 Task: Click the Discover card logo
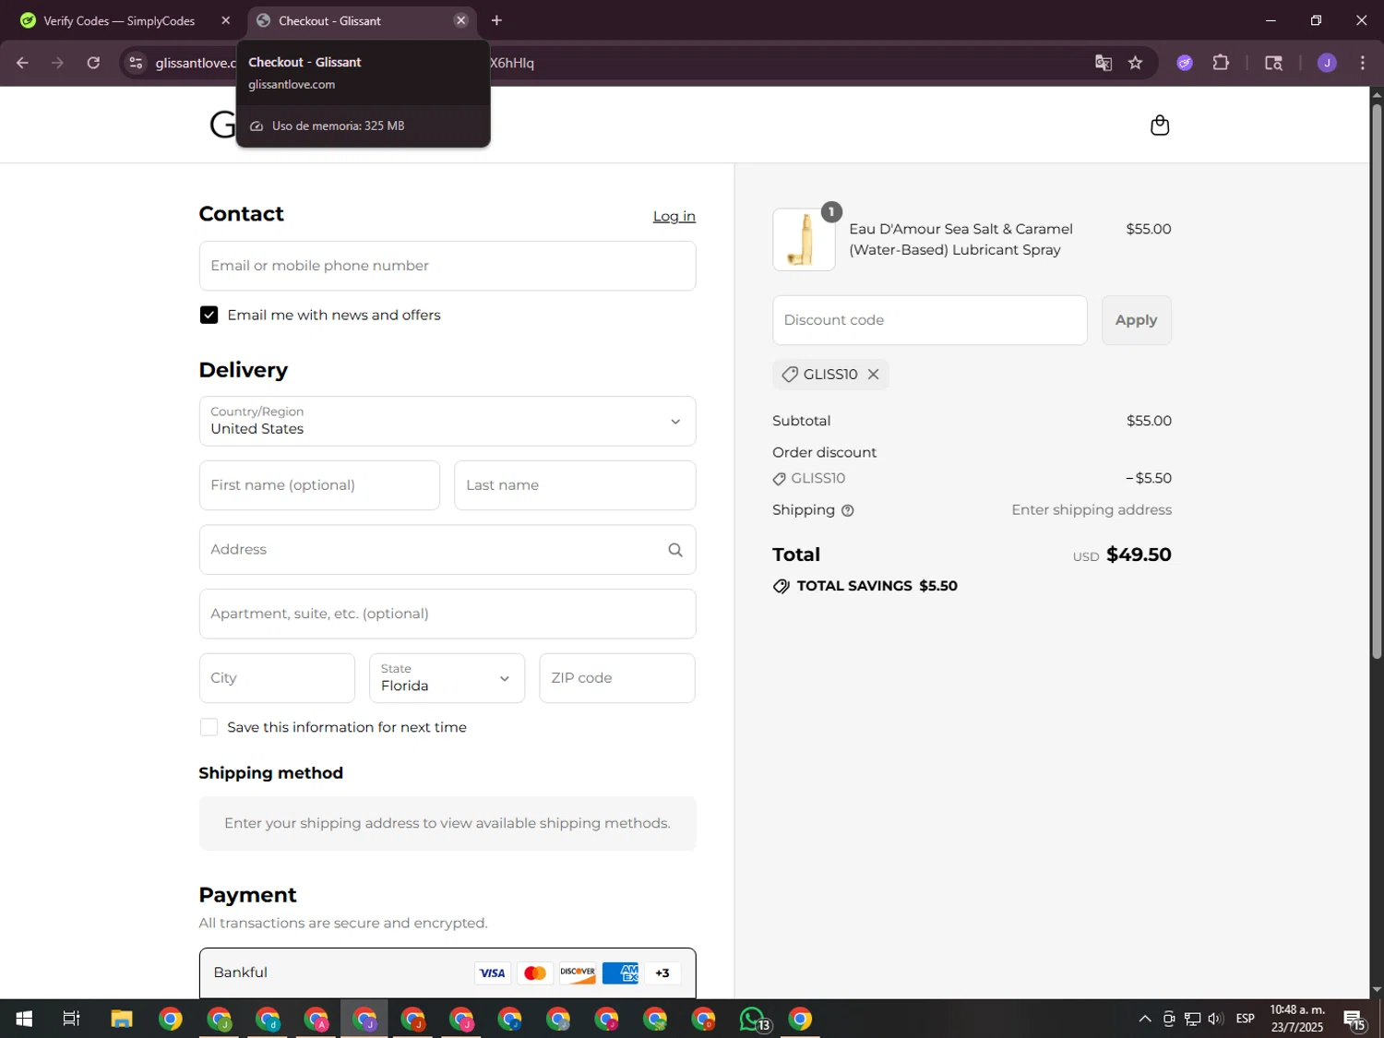pyautogui.click(x=578, y=972)
